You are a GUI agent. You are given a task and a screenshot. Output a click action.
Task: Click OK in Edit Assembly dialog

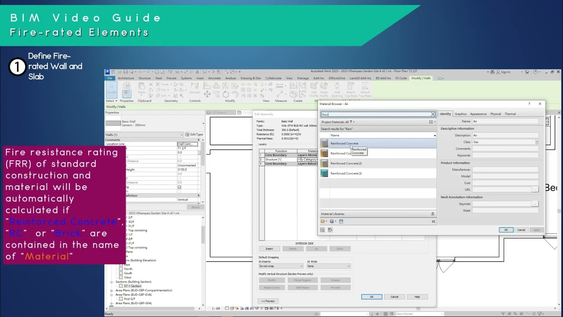(372, 297)
